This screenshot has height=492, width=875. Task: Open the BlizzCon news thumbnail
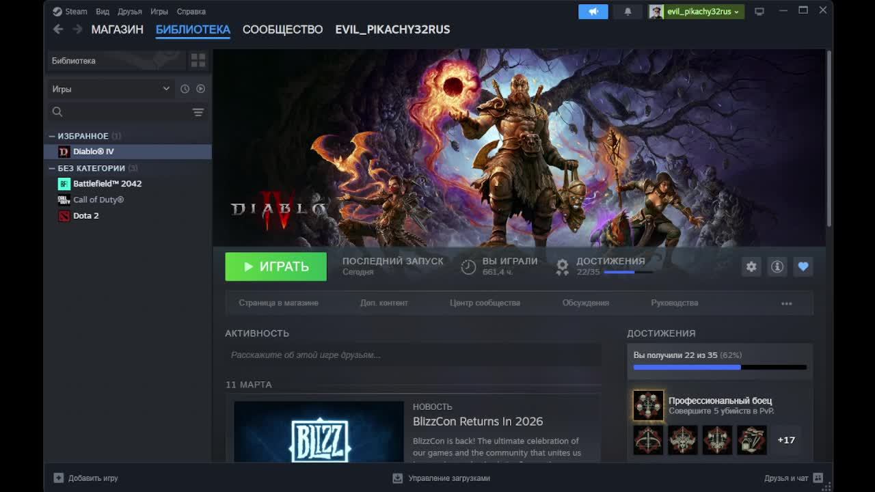pos(319,432)
